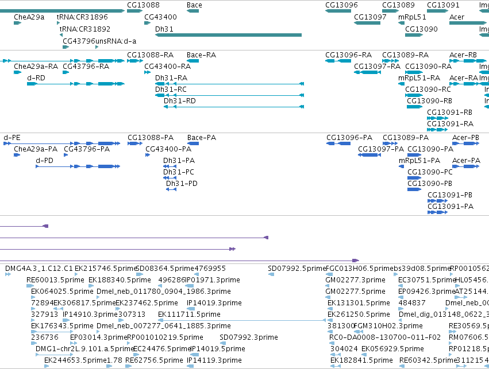
Task: Click protein CG43400-PA
Action: click(168, 149)
